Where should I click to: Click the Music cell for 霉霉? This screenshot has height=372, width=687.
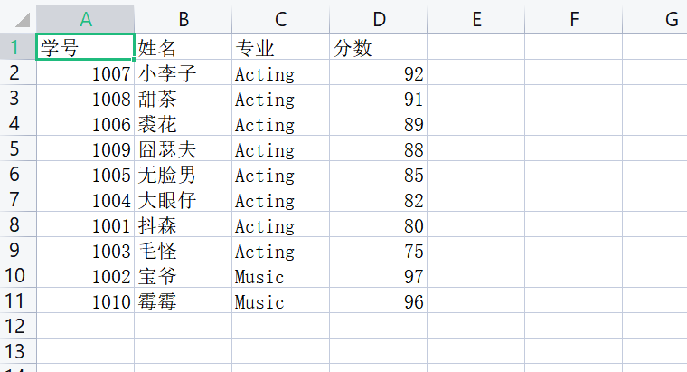click(x=281, y=301)
